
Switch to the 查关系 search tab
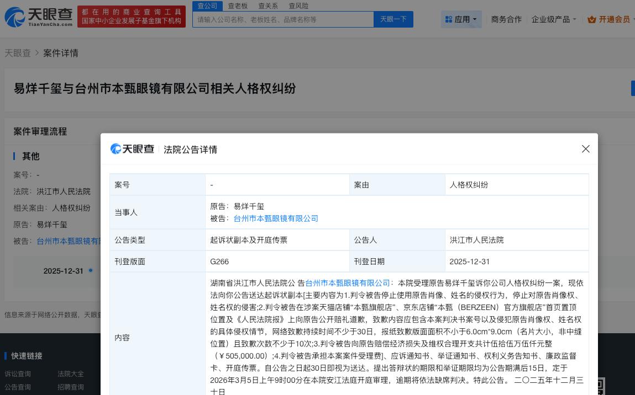click(268, 6)
